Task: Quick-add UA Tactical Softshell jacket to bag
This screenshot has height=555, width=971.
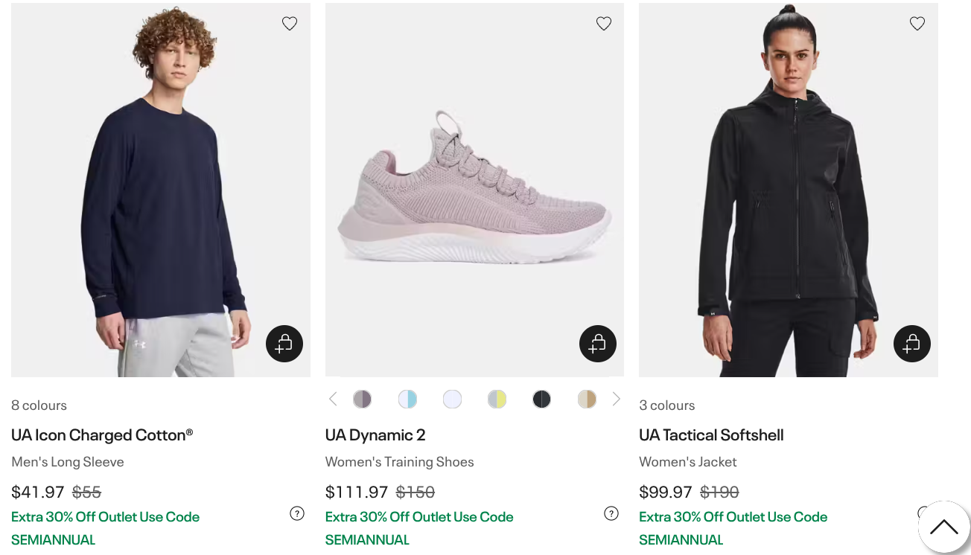Action: [x=912, y=343]
